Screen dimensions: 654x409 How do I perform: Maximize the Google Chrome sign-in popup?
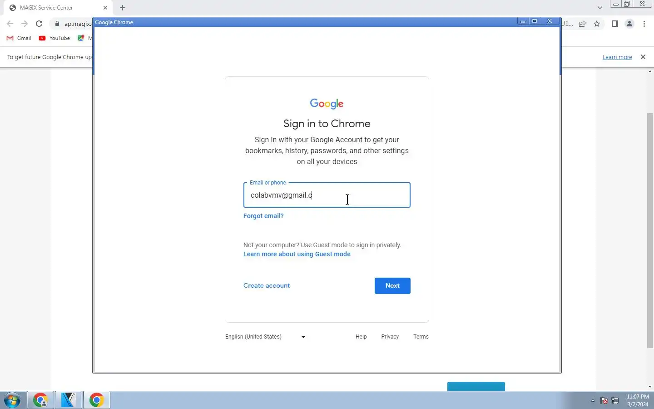(535, 21)
